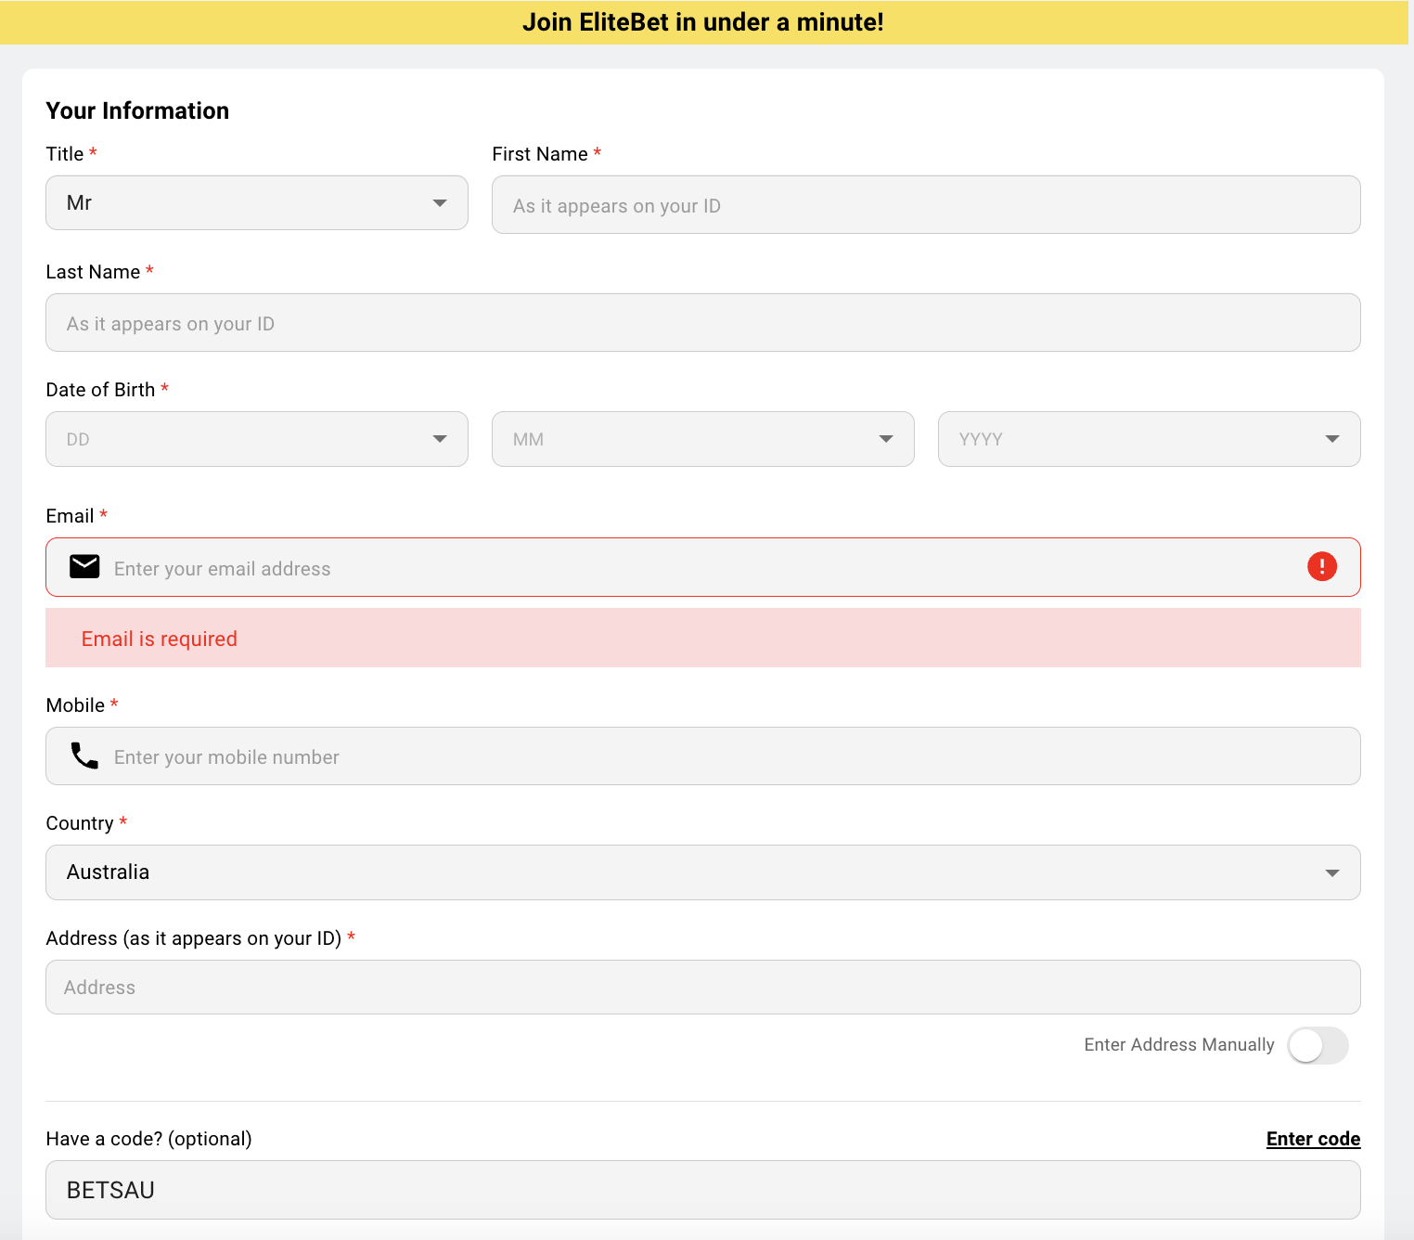Viewport: 1414px width, 1240px height.
Task: Click the promo code field containing BETSAU
Action: (702, 1190)
